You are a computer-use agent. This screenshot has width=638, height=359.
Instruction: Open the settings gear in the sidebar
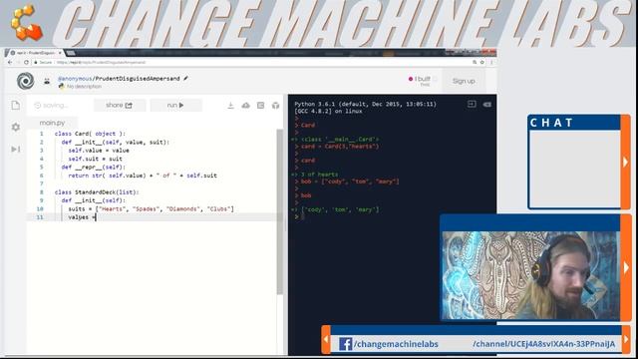coord(16,127)
